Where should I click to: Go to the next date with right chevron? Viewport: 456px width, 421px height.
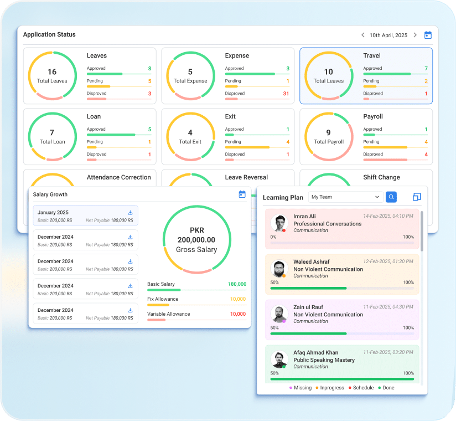pos(414,35)
